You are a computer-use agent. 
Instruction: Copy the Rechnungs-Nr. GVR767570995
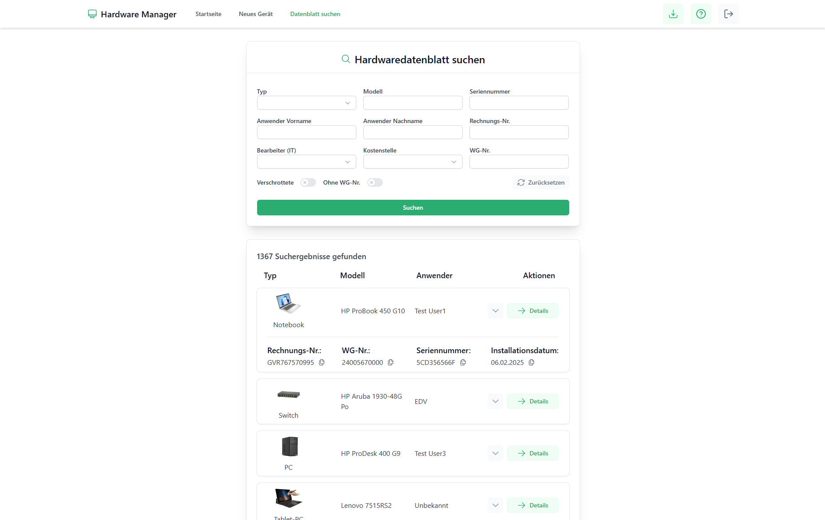click(322, 362)
